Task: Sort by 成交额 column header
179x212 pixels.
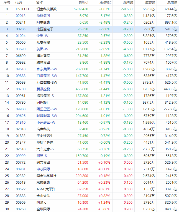Action: 150,3
